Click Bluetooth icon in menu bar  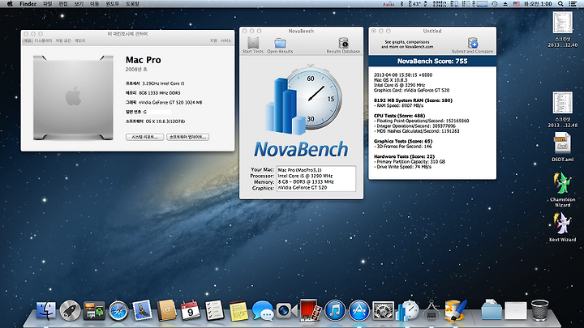pos(401,4)
